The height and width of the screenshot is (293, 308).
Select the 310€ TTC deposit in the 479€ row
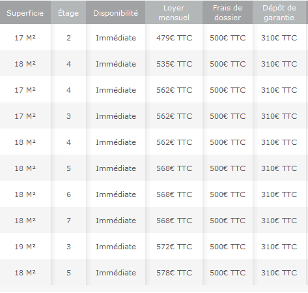click(x=279, y=38)
